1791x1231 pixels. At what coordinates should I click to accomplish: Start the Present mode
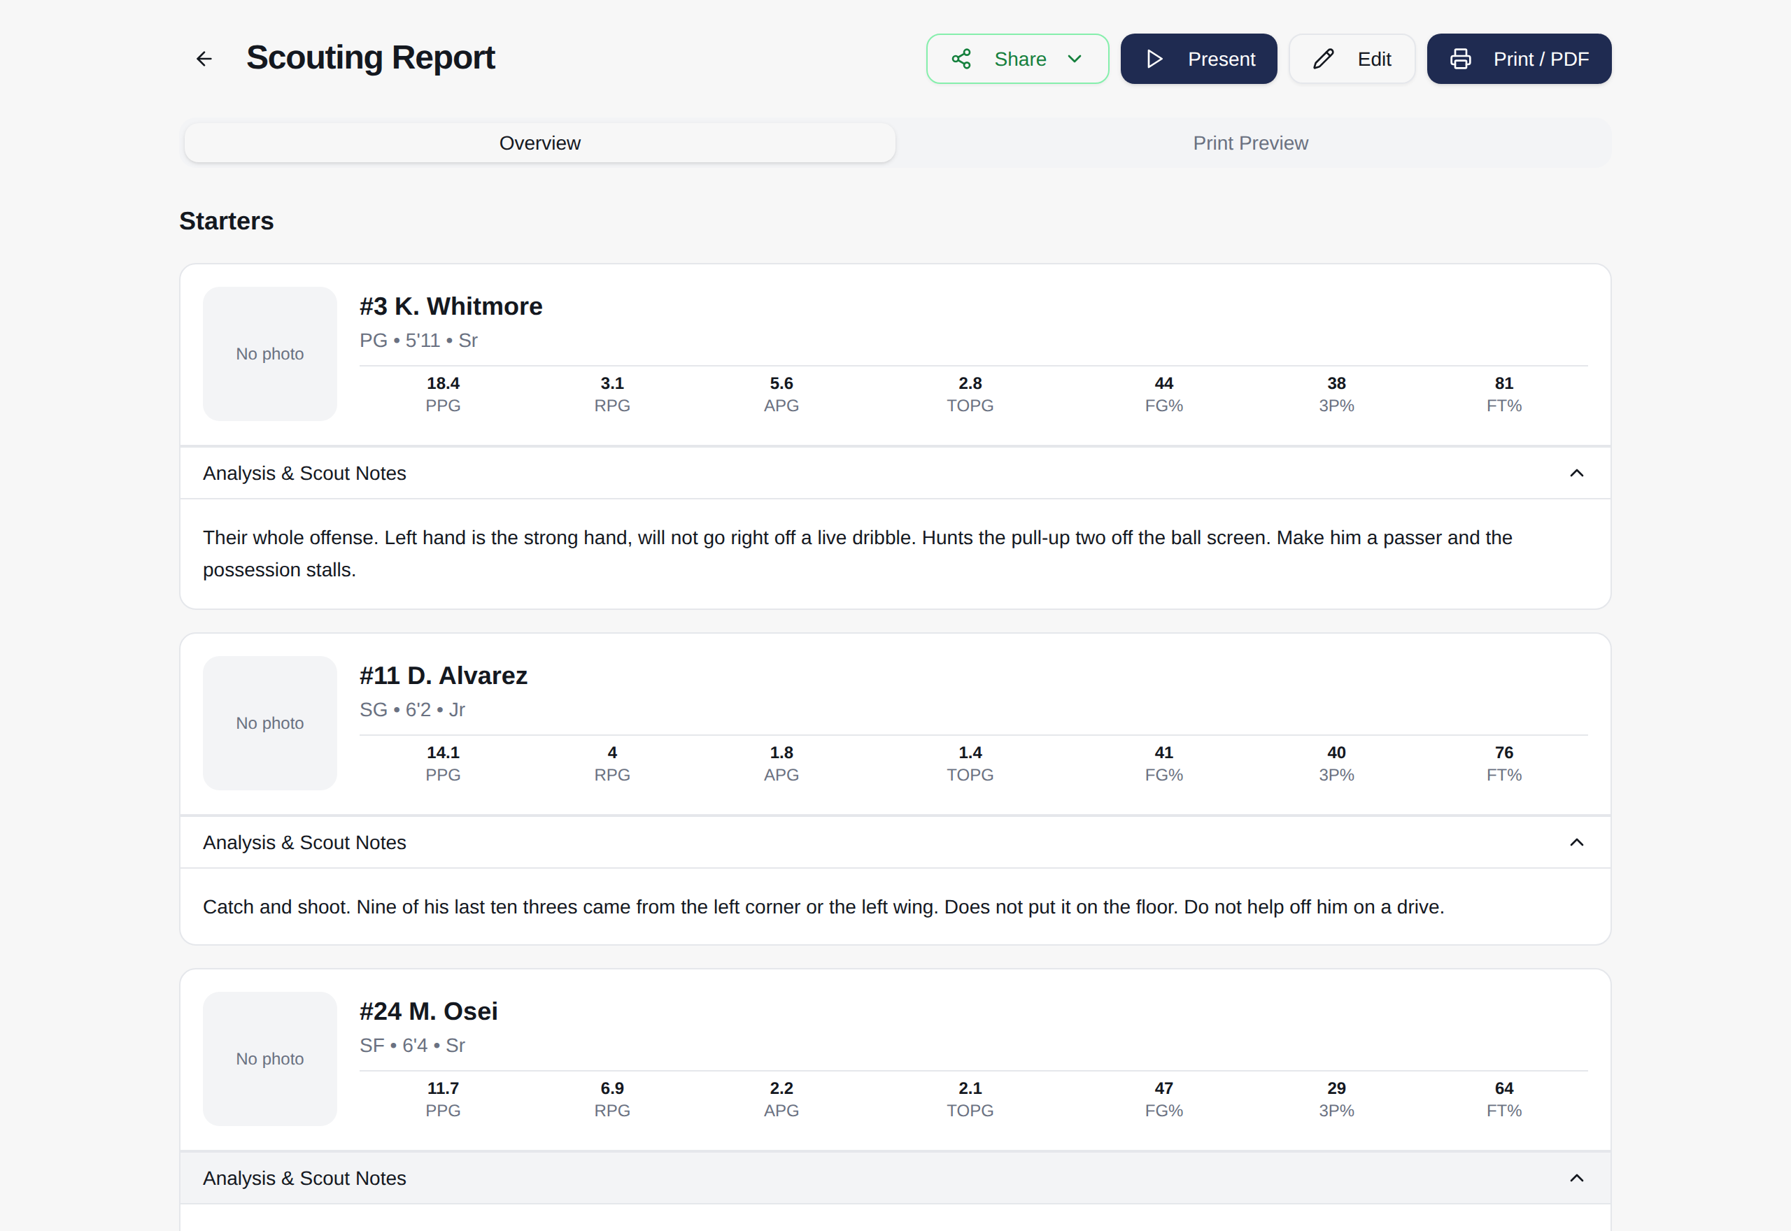point(1198,59)
